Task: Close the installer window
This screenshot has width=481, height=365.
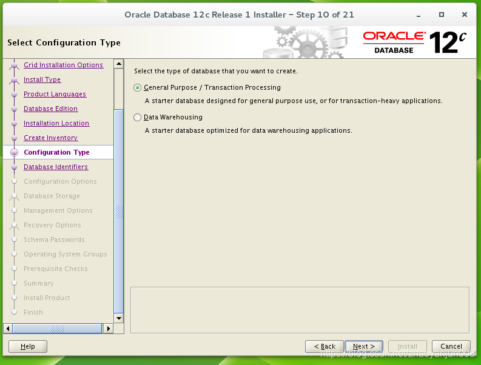Action: [x=465, y=15]
